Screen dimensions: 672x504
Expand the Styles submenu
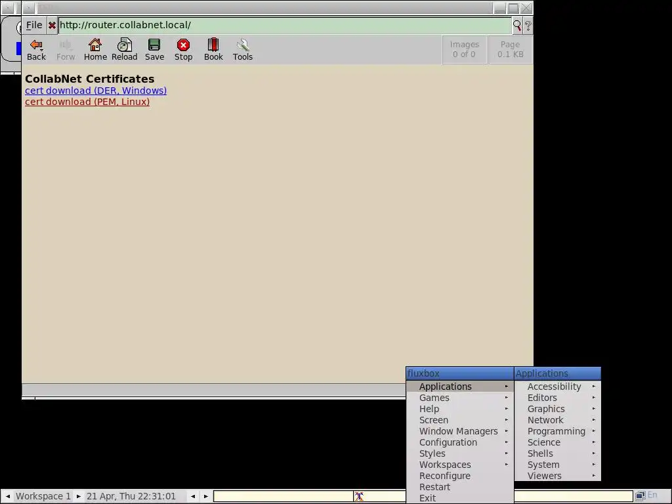[x=460, y=453]
